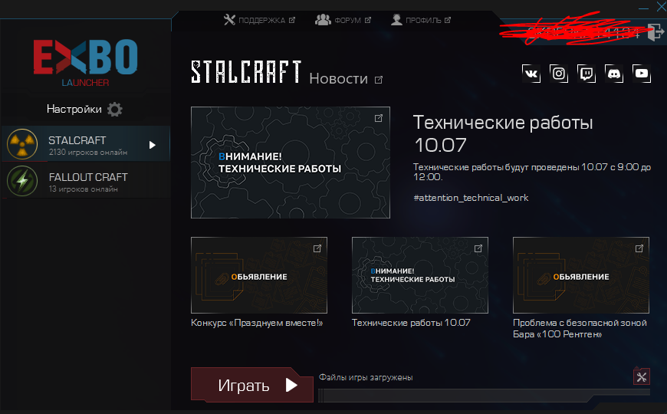Click the wrench icon beside Поддержка
667x414 pixels.
click(229, 20)
